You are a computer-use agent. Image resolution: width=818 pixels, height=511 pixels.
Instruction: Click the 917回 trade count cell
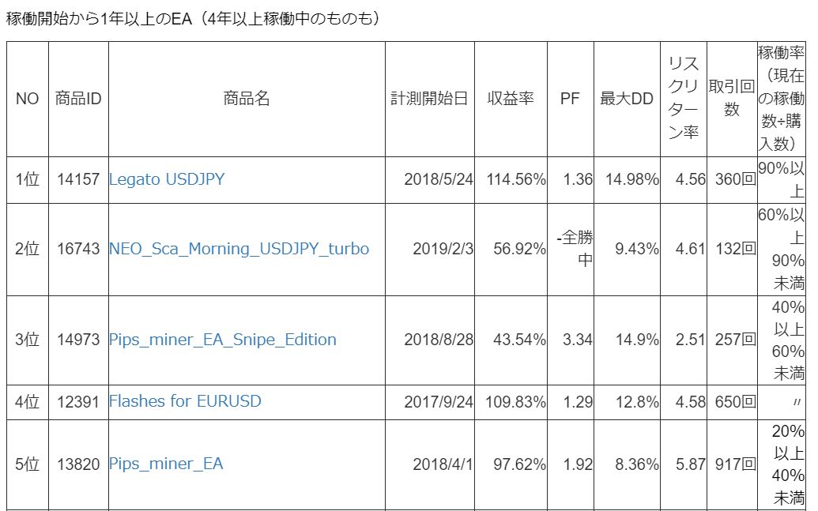click(x=732, y=464)
